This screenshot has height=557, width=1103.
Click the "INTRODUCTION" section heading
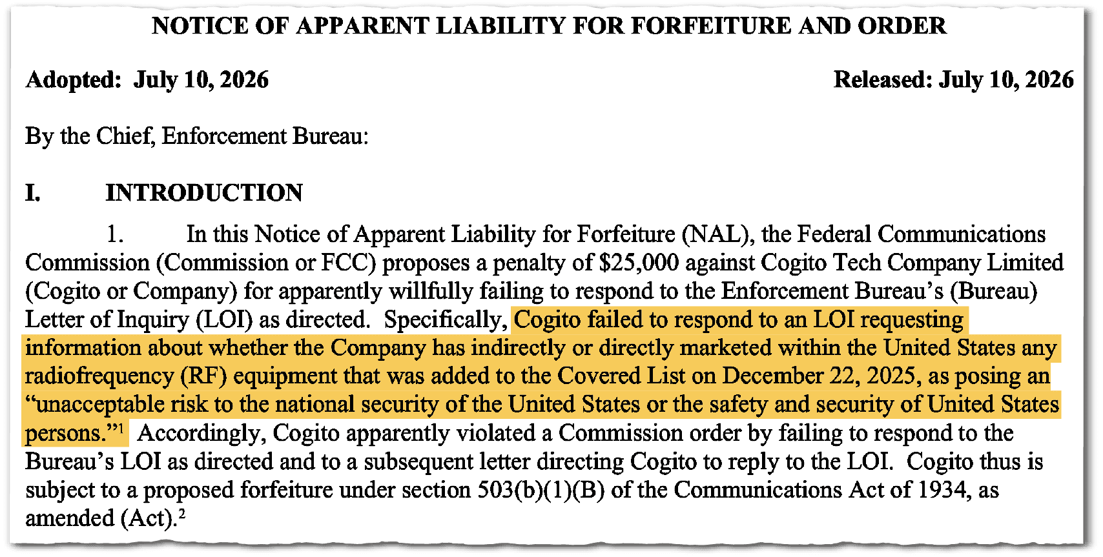click(x=204, y=193)
